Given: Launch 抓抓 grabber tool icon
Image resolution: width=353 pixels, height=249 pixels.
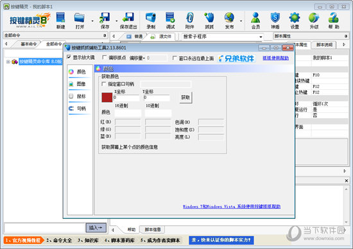Looking at the screenshot, I should point(209,21).
